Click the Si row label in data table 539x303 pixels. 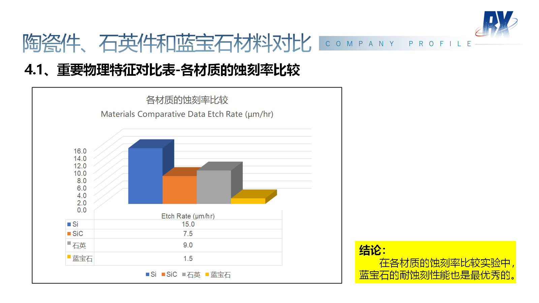pyautogui.click(x=75, y=224)
